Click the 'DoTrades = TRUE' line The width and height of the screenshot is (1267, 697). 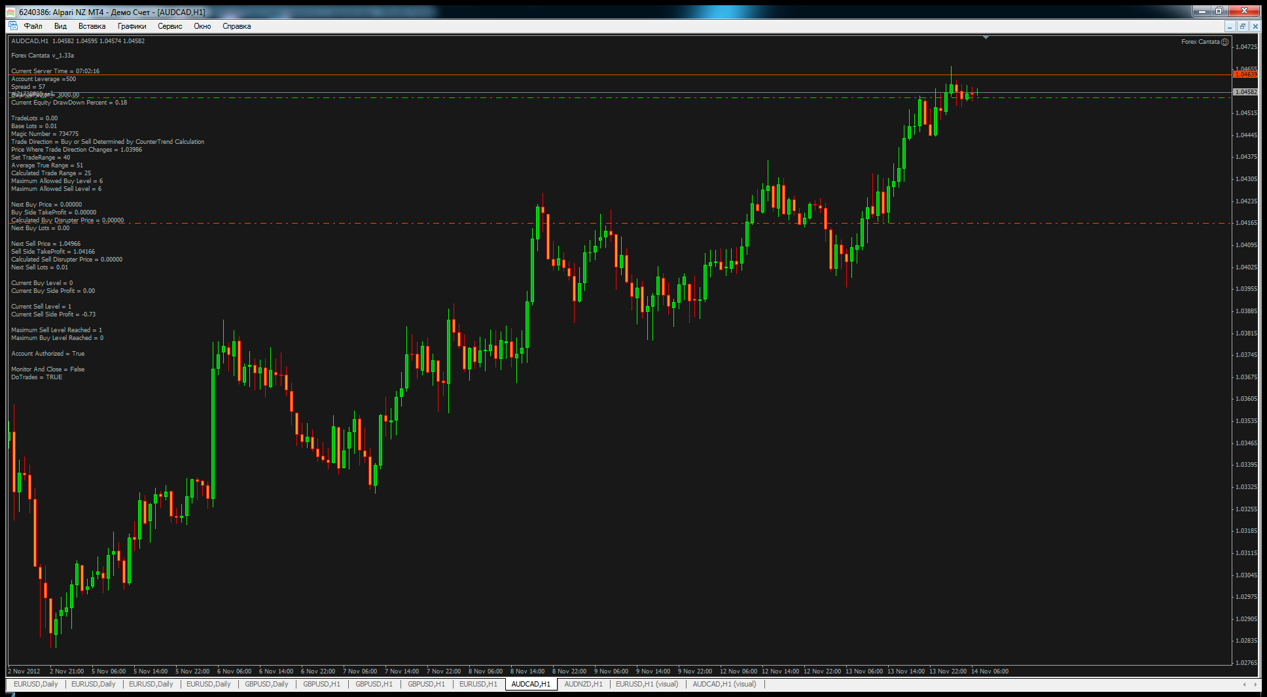click(37, 377)
